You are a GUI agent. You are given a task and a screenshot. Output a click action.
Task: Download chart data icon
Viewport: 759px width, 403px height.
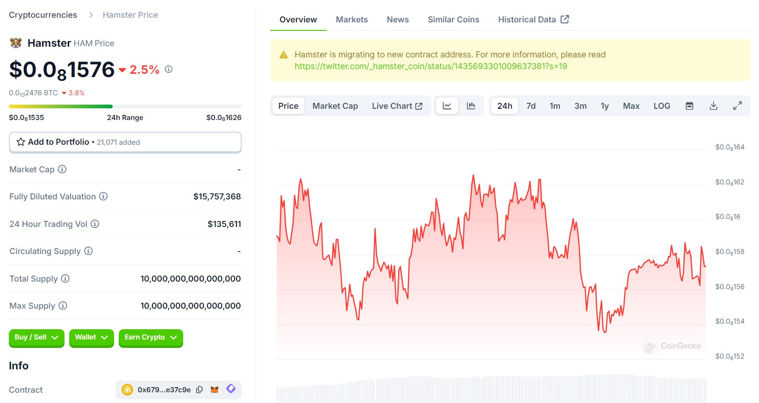(713, 106)
